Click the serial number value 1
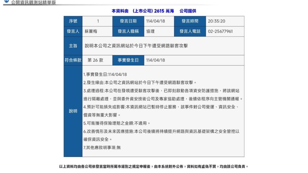 point(98,21)
